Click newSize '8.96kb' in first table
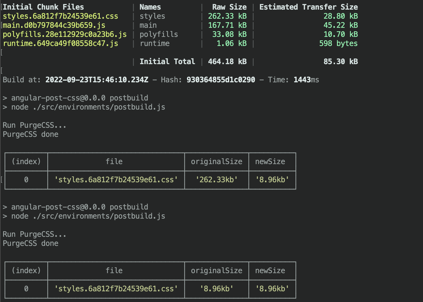The width and height of the screenshot is (423, 302). pyautogui.click(x=272, y=180)
